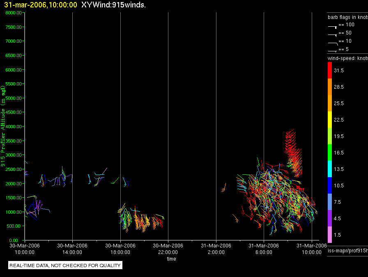Click the pink 1.5 knots swatch
This screenshot has height=277, width=368.
pyautogui.click(x=330, y=235)
